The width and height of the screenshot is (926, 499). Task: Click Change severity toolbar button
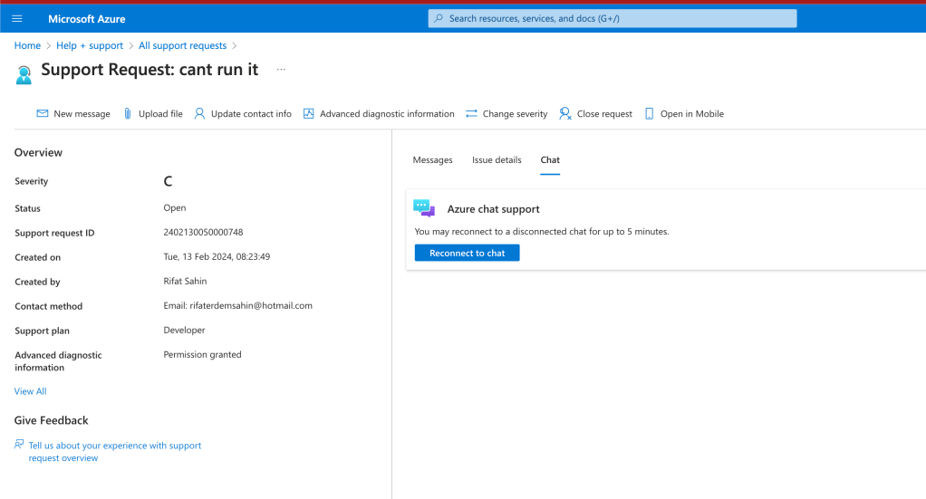[x=506, y=113]
